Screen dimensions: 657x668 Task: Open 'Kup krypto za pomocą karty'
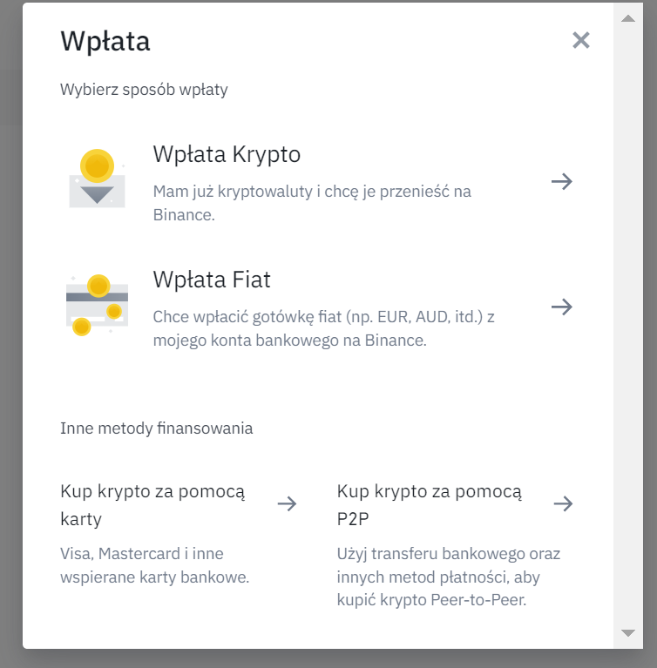152,504
